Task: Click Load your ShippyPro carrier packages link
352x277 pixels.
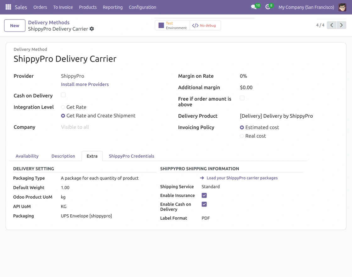Action: click(x=242, y=178)
